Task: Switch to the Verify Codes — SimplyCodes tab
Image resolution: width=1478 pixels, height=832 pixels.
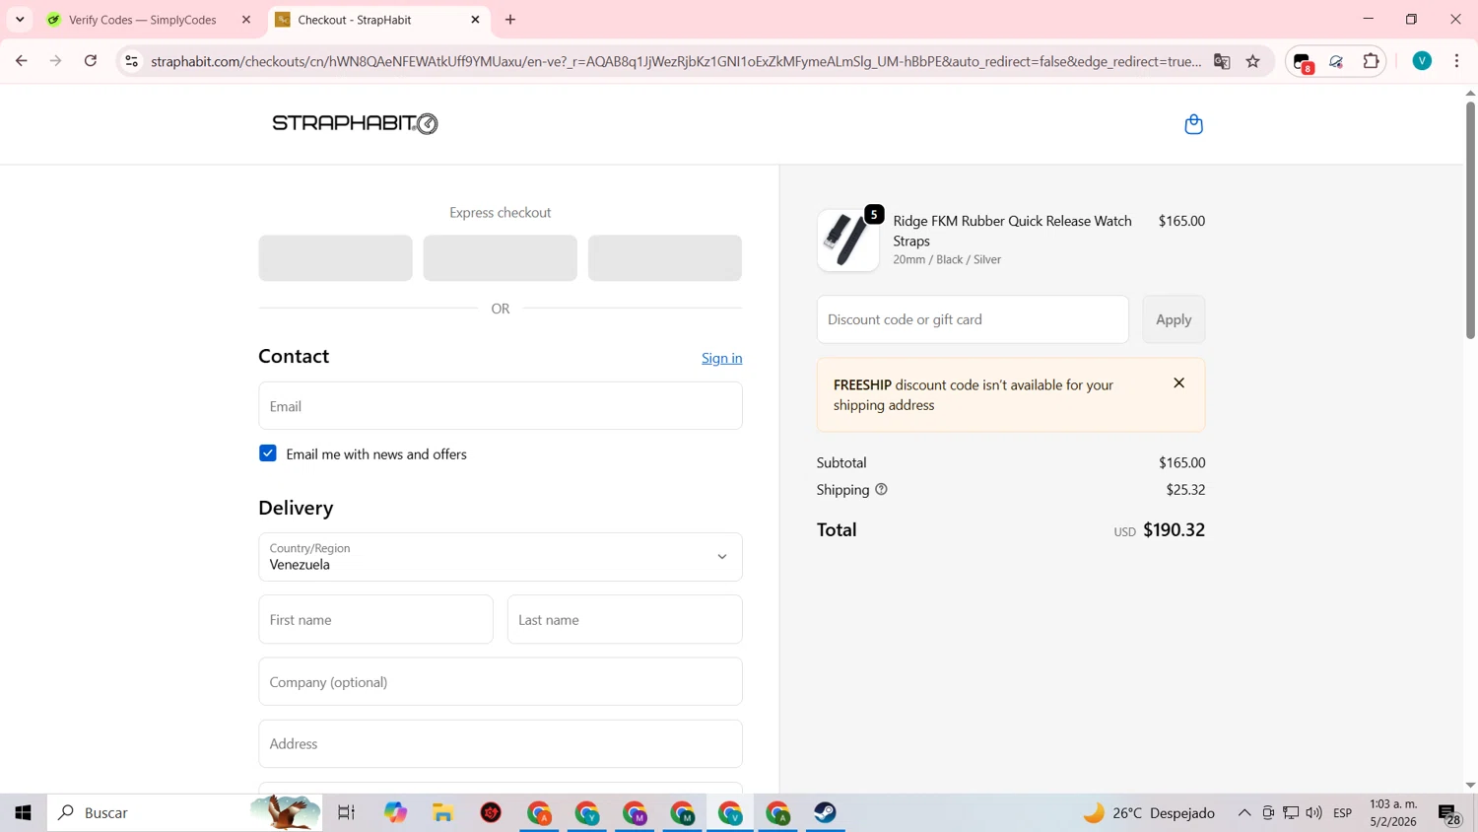Action: coord(143,20)
